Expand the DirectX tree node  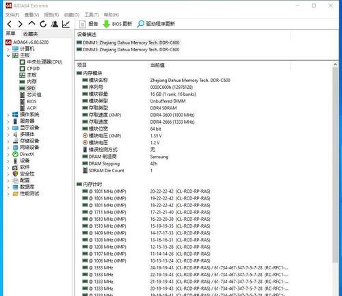tap(8, 154)
